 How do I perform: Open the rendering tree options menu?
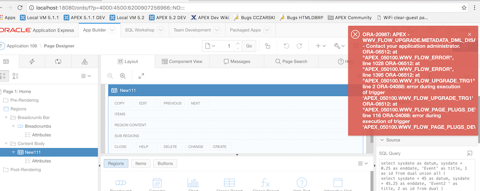[x=86, y=76]
